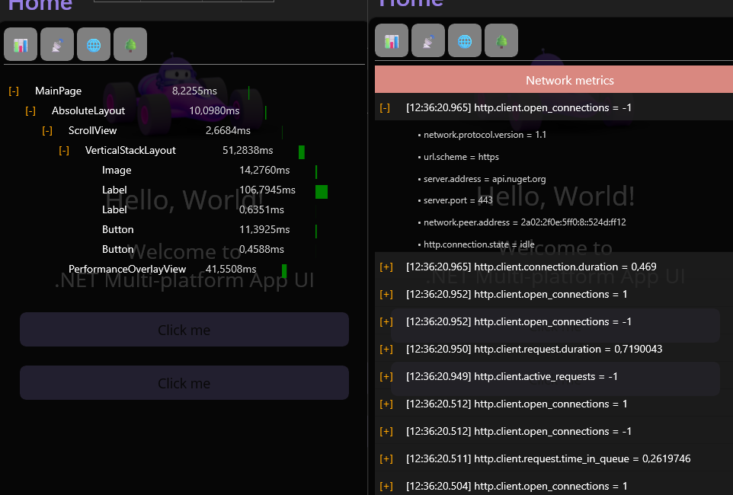
Task: Click the 2,6684ms value for ScrollView
Action: [x=228, y=130]
